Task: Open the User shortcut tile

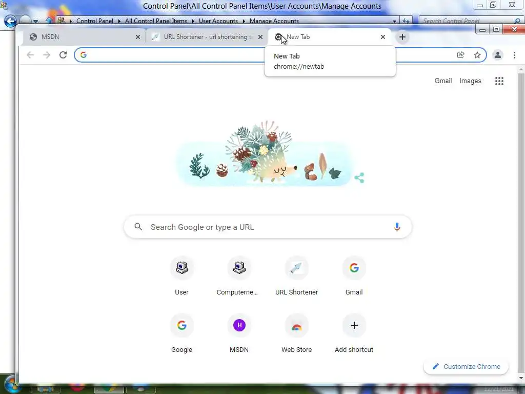Action: (182, 277)
